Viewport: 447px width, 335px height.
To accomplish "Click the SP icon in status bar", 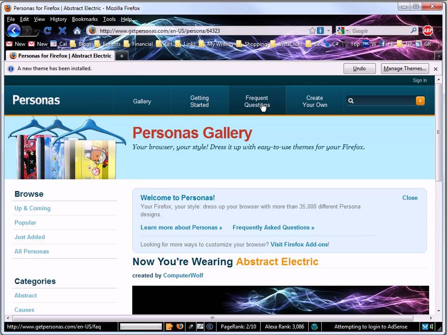I will point(200,327).
